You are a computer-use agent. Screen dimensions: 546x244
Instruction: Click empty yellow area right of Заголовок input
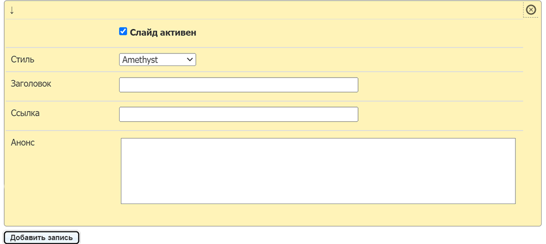(441, 85)
